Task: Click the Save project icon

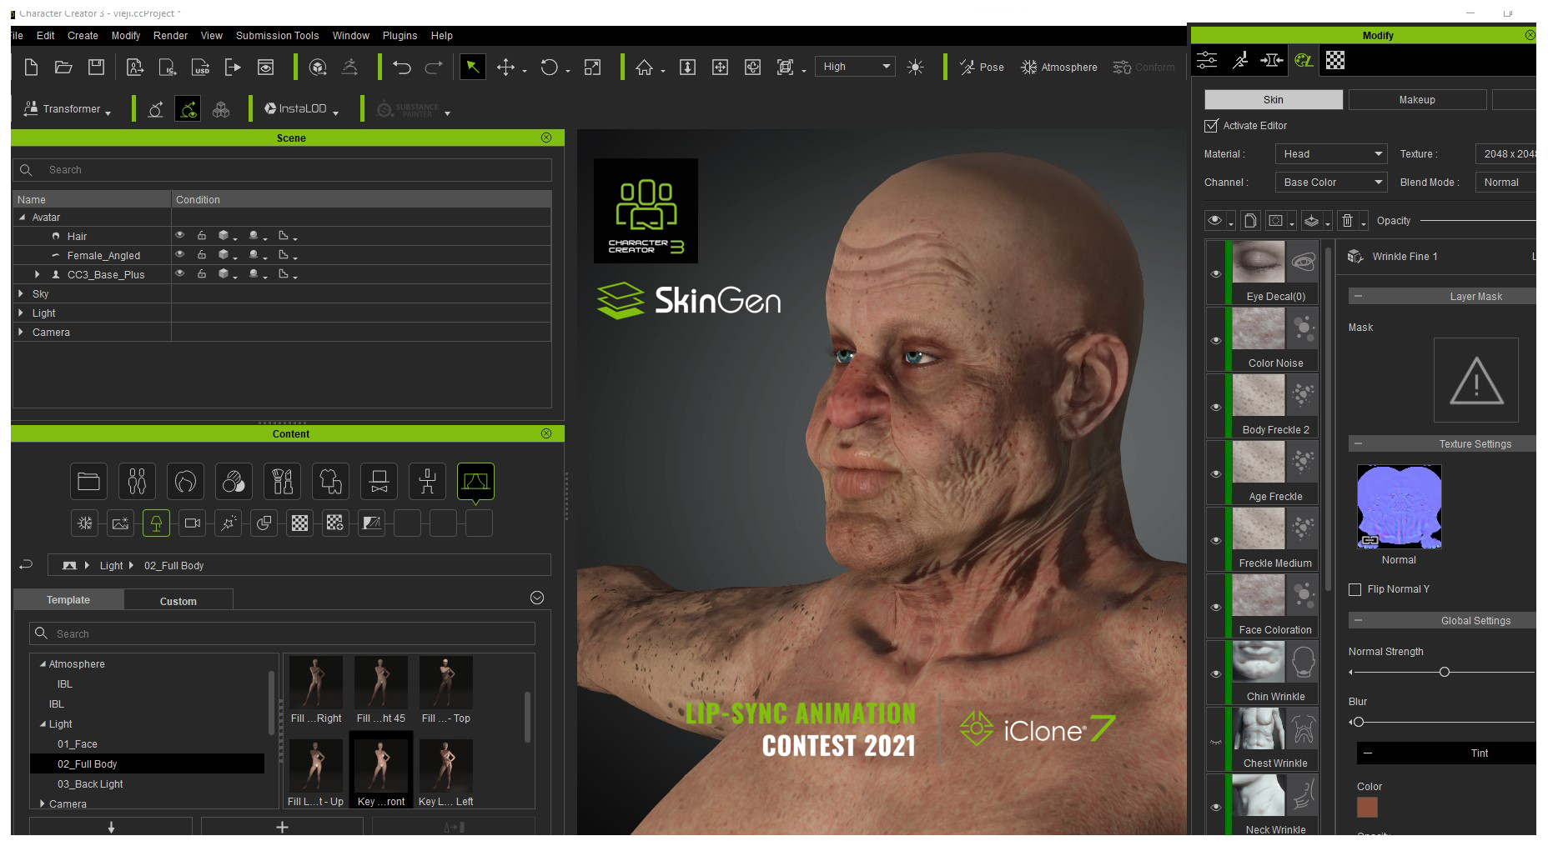Action: pos(96,68)
